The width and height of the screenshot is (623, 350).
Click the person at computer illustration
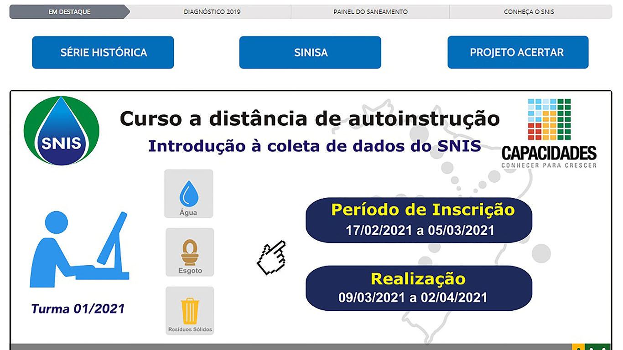pyautogui.click(x=79, y=249)
